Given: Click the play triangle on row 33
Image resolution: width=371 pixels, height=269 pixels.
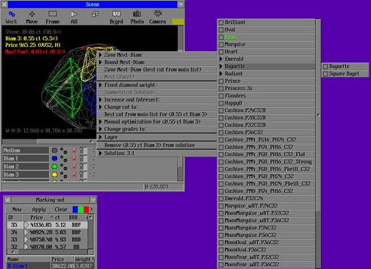Looking at the screenshot, I should click(x=26, y=240).
